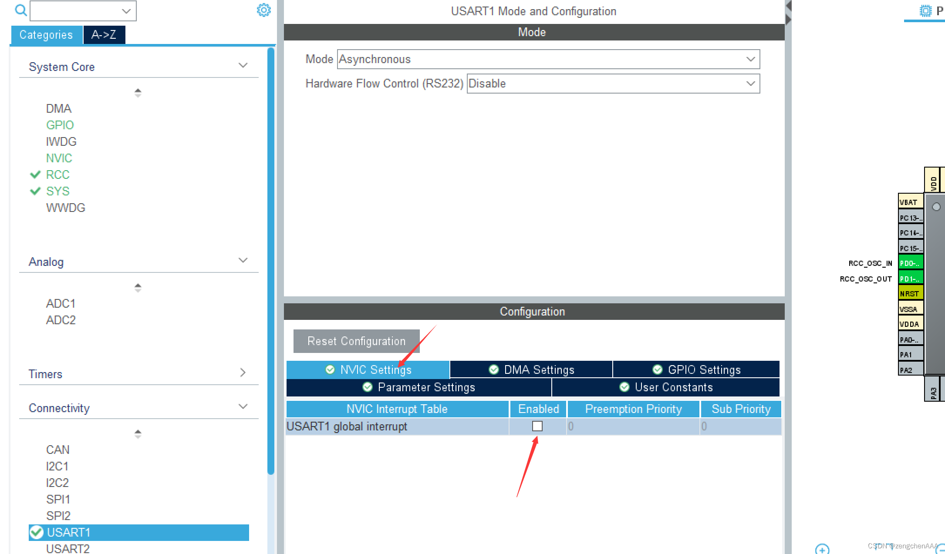Screen dimensions: 945x554
Task: Enable USART1 global interrupt checkbox
Action: coord(537,426)
